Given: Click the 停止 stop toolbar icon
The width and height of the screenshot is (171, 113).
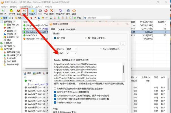Looking at the screenshot, I should pos(46,12).
